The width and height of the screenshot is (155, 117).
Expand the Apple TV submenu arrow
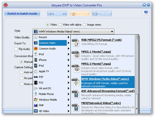tap(68, 71)
